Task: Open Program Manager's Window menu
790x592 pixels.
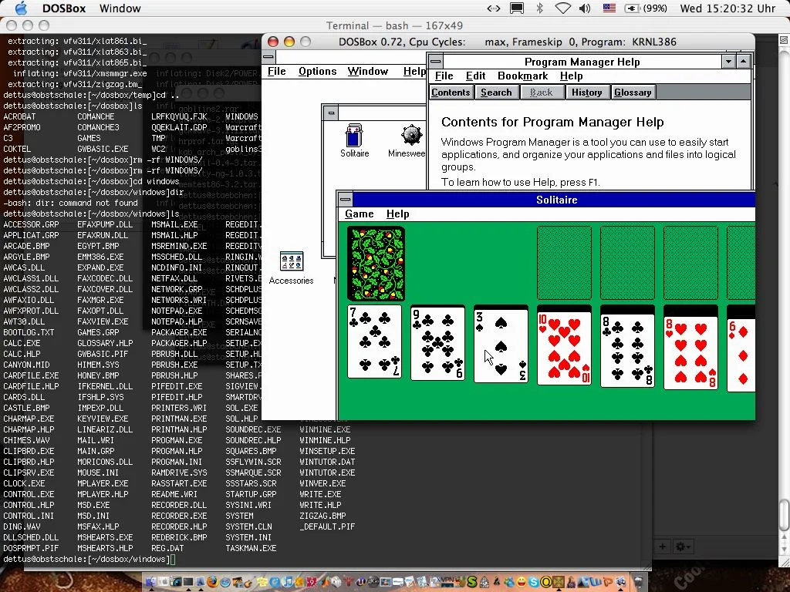Action: click(x=368, y=71)
